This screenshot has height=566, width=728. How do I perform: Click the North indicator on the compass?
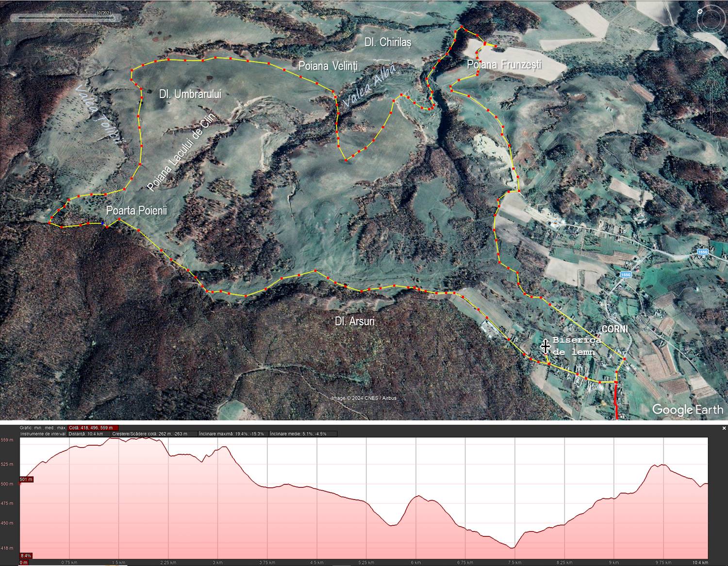pyautogui.click(x=700, y=10)
